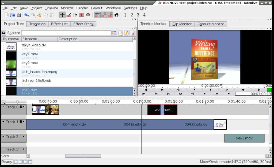Click the scissors Cut icon
Image resolution: width=274 pixels, height=167 pixels.
click(39, 15)
